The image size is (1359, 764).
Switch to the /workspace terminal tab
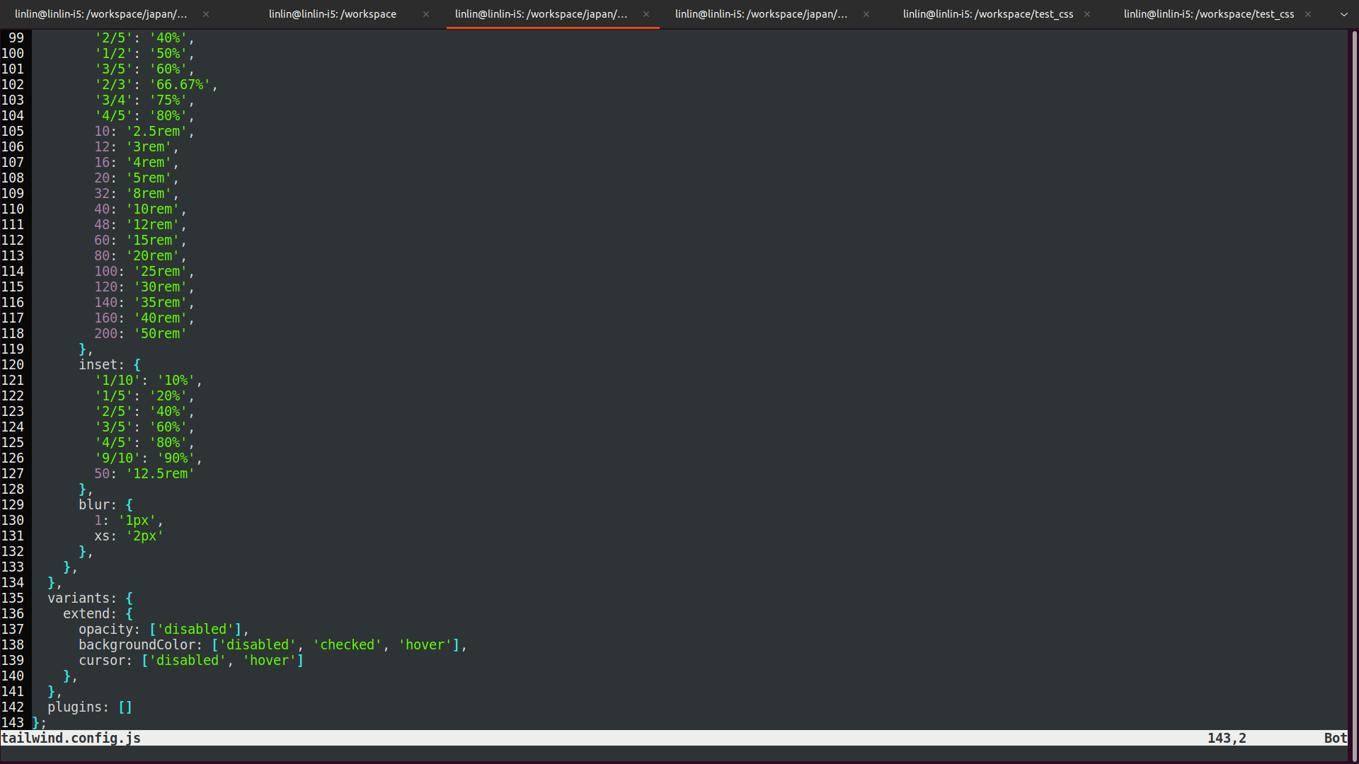pos(333,14)
